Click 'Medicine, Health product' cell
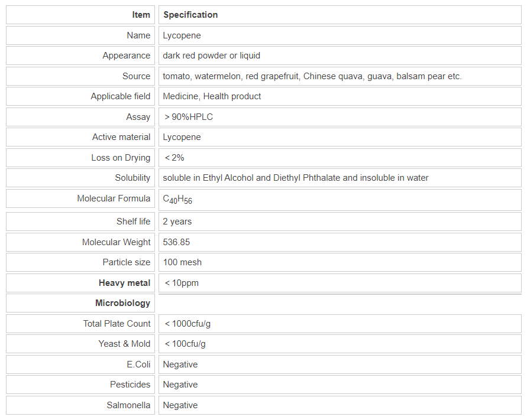The height and width of the screenshot is (420, 527). coord(212,96)
